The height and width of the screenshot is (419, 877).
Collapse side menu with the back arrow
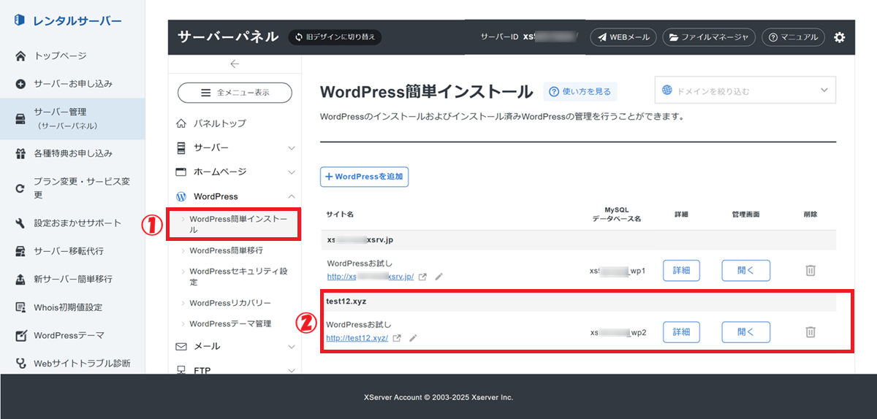pyautogui.click(x=235, y=64)
